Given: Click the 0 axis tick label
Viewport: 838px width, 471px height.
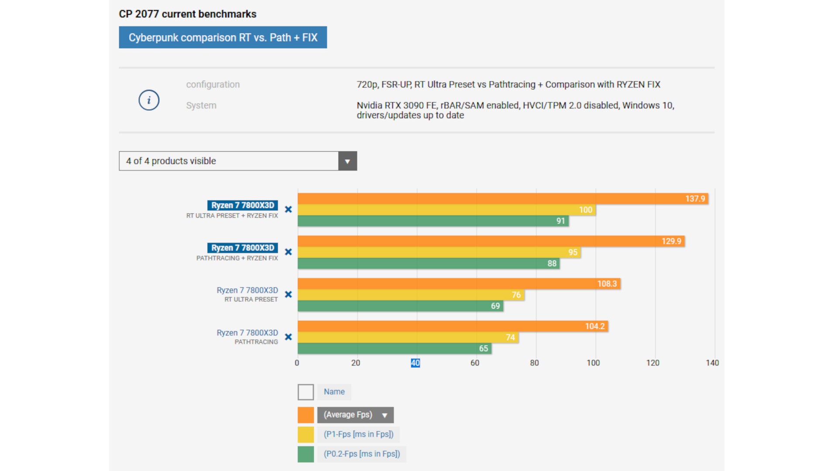Looking at the screenshot, I should click(x=297, y=363).
